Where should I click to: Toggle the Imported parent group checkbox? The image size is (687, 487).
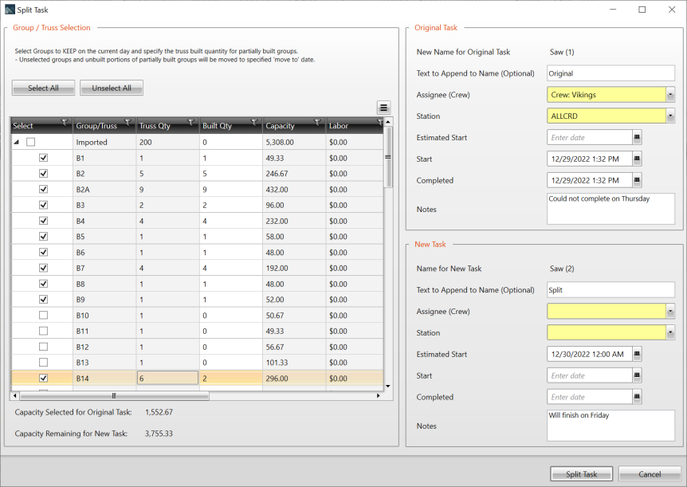[31, 142]
